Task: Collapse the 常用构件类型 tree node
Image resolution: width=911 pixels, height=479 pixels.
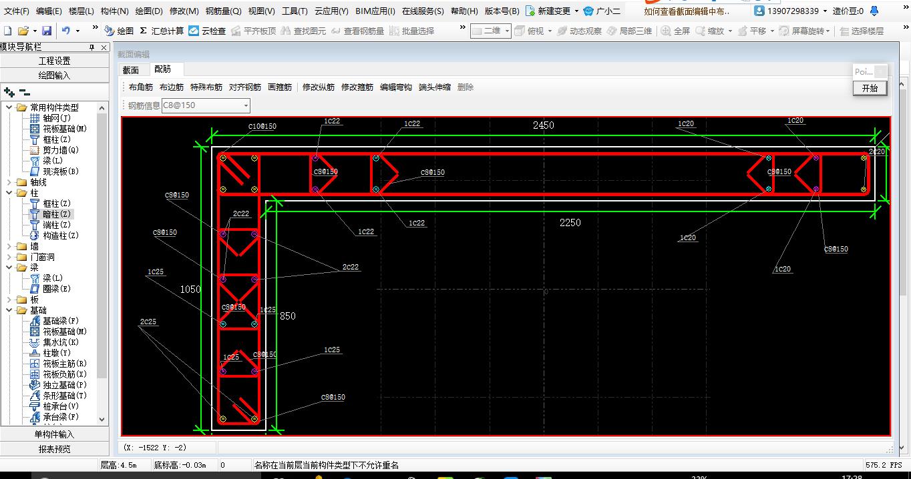Action: click(x=9, y=107)
